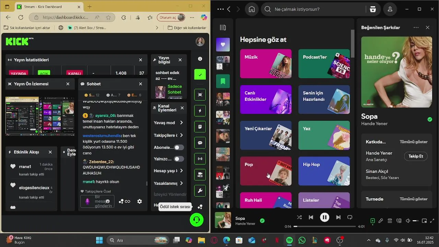The width and height of the screenshot is (439, 247).
Task: Toggle Yalnızca emote mode switch in Kick
Action: click(x=179, y=159)
